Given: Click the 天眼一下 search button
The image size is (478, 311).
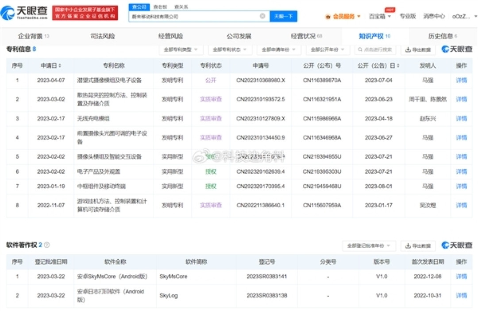Looking at the screenshot, I should [x=284, y=16].
